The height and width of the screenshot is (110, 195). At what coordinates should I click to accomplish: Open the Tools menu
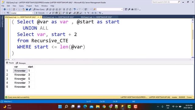click(x=37, y=6)
